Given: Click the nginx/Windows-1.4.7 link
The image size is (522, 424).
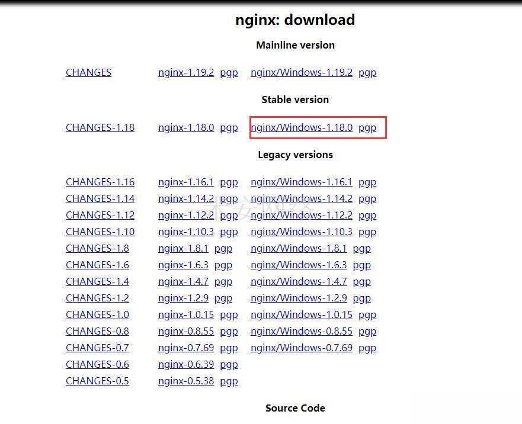Looking at the screenshot, I should 299,281.
